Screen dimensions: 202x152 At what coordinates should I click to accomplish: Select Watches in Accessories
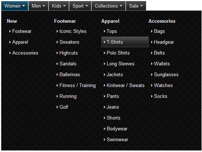[x=163, y=85]
